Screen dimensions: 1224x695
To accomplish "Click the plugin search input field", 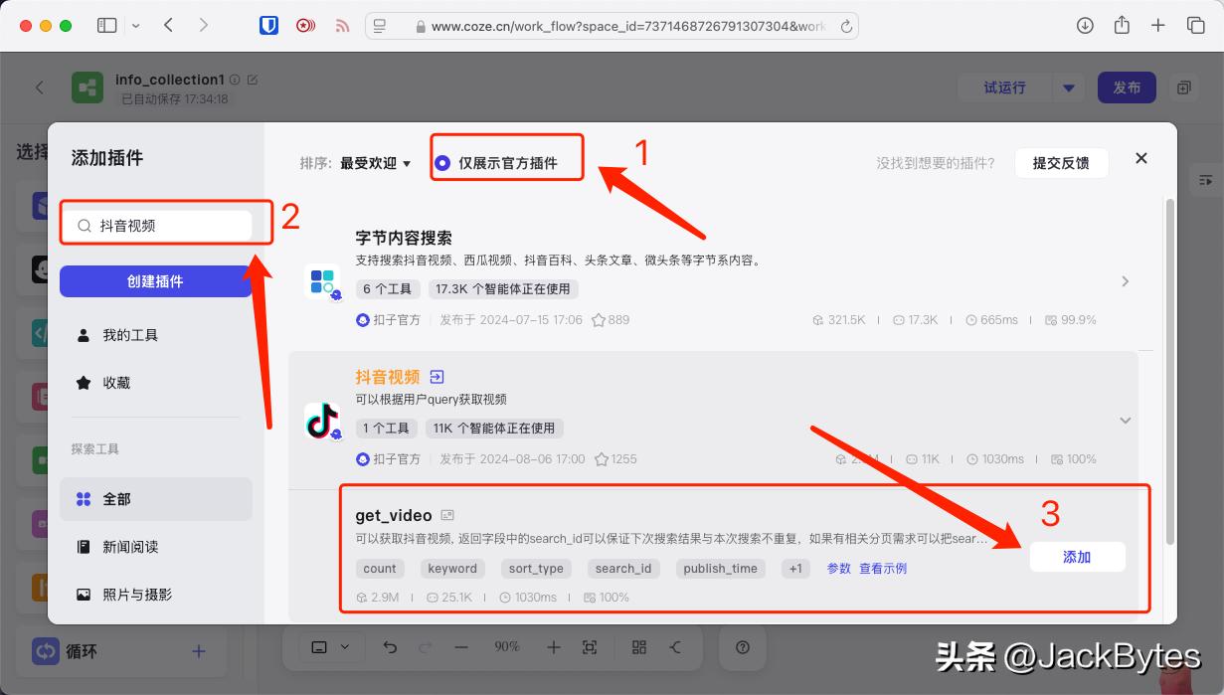I will click(x=169, y=226).
